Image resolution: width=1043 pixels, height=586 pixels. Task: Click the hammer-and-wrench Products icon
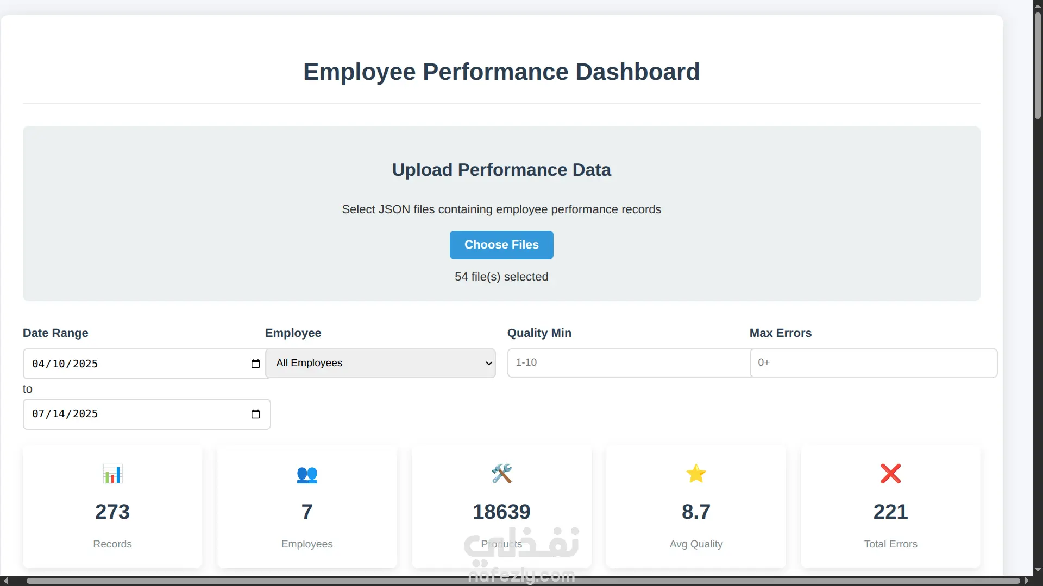[501, 474]
